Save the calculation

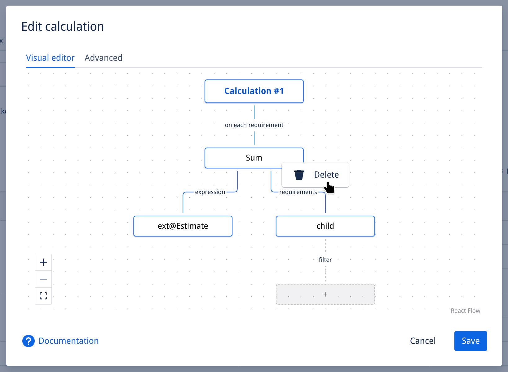coord(470,341)
